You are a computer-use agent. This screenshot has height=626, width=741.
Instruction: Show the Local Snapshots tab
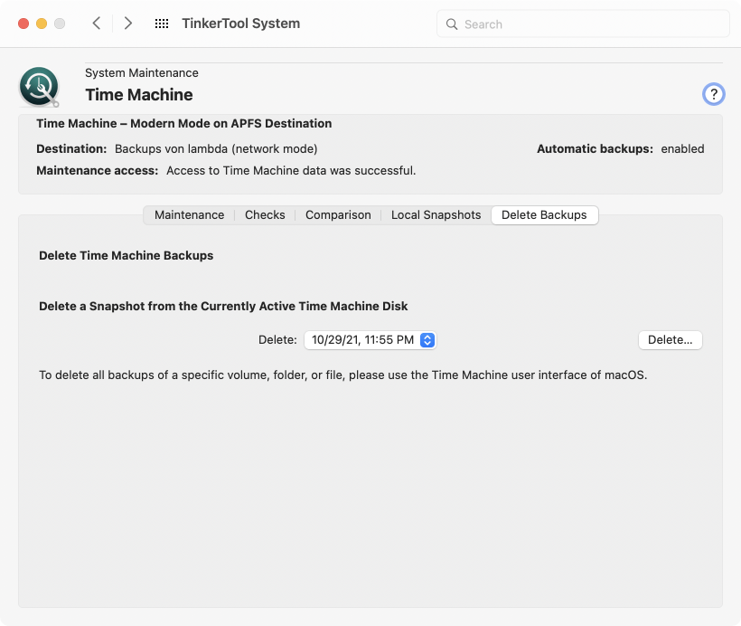pyautogui.click(x=436, y=214)
